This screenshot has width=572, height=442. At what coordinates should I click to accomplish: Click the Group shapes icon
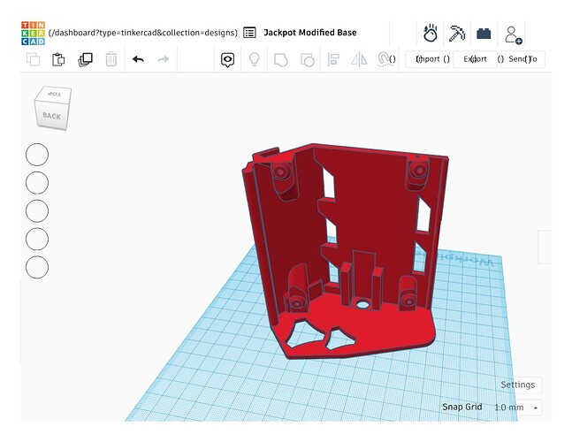[280, 59]
